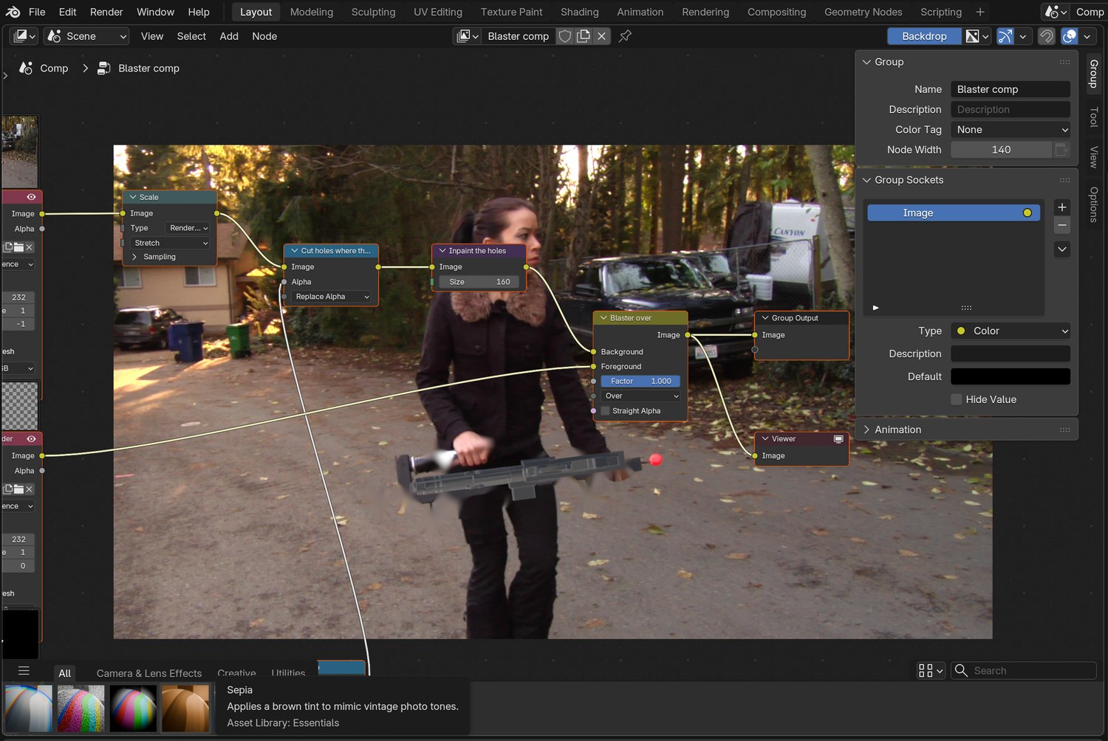Select Camera & Lens Effects asset catalog

click(149, 673)
